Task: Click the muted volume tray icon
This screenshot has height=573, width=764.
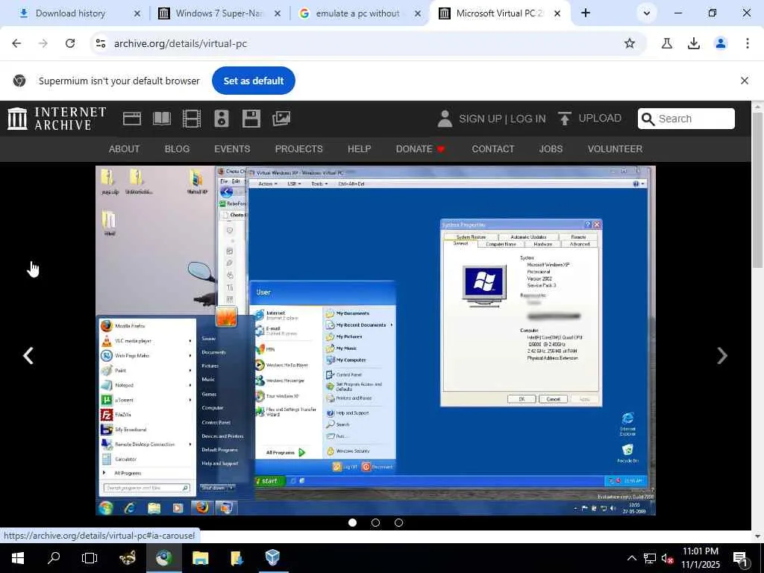Action: point(667,558)
